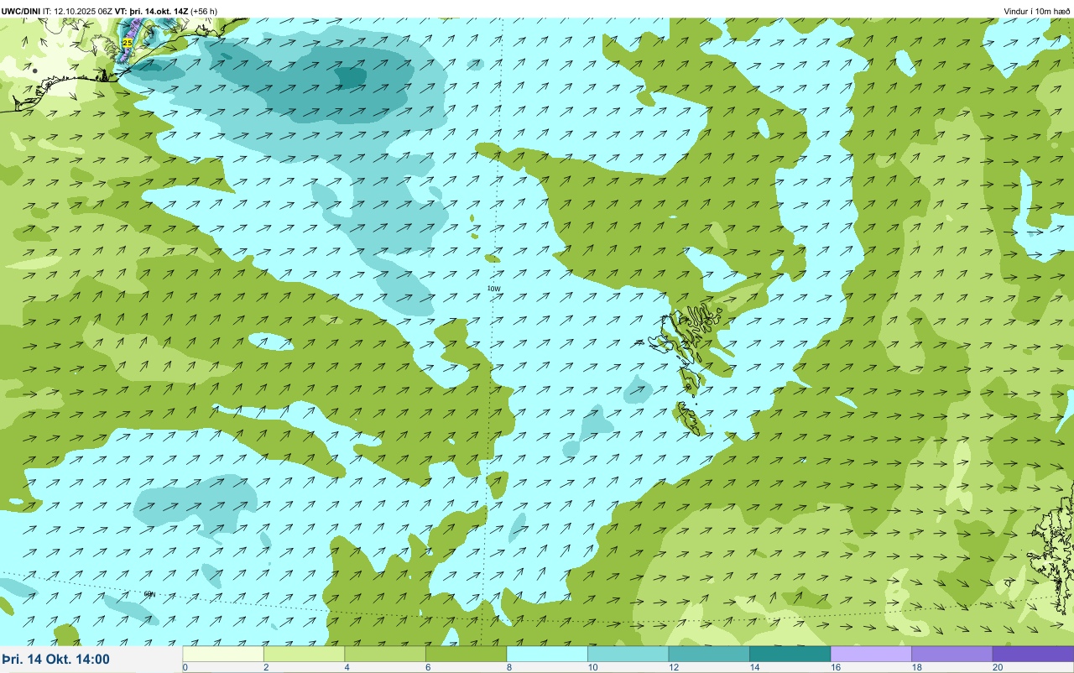Click the '60N' latitude label

coord(149,594)
